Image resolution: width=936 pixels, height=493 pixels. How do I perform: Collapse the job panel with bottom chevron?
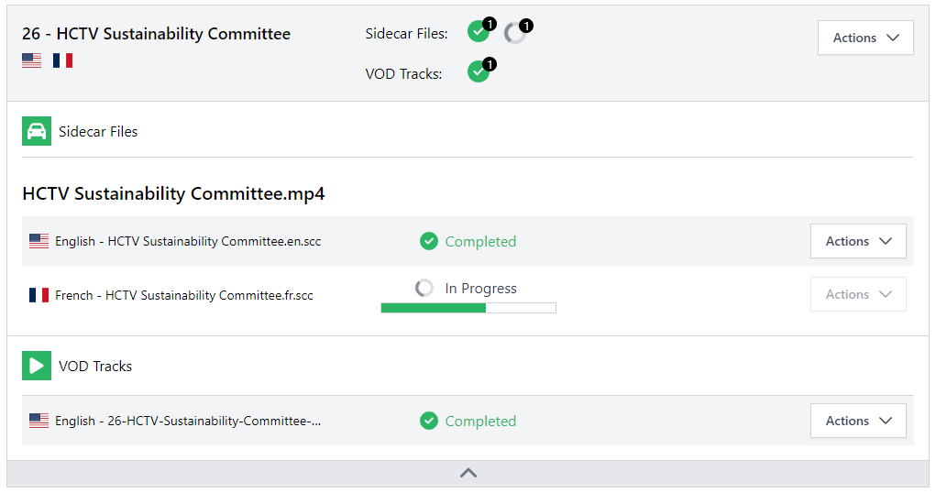tap(468, 473)
